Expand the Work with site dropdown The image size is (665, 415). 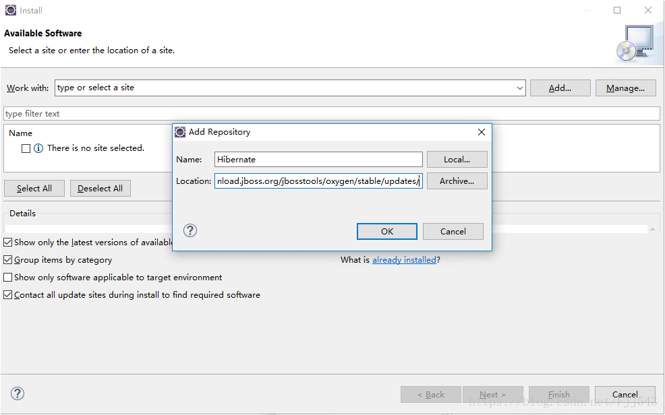(519, 88)
